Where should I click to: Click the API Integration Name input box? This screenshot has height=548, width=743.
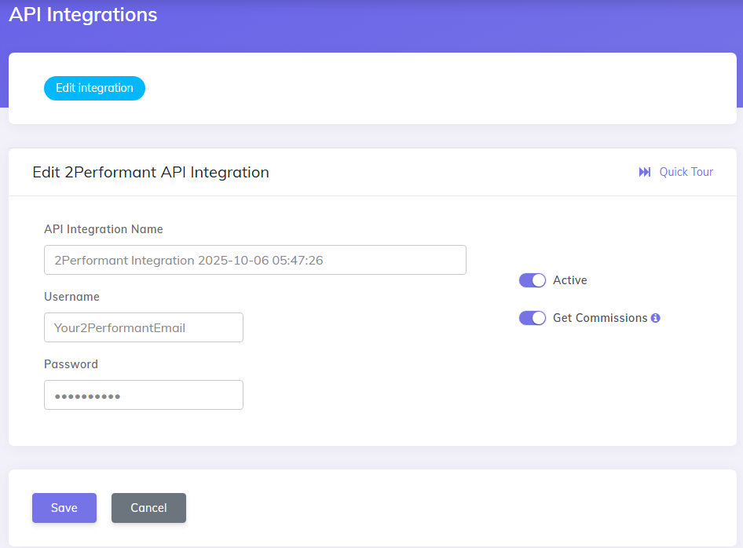point(254,260)
